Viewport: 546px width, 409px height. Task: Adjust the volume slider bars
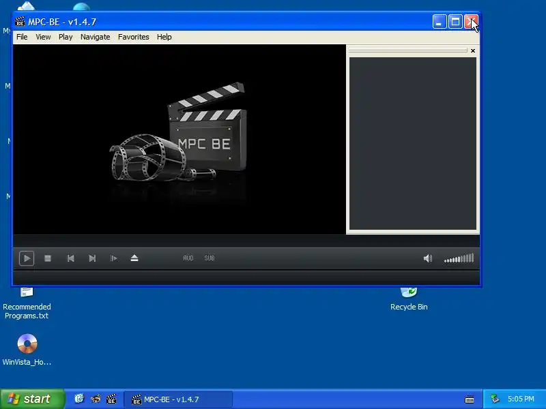click(459, 258)
